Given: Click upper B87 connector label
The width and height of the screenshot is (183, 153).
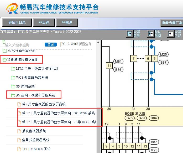Looking at the screenshot, I should (x=163, y=62).
